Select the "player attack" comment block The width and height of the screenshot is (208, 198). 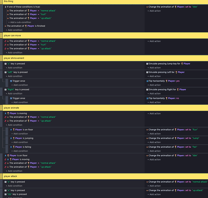(x=105, y=176)
